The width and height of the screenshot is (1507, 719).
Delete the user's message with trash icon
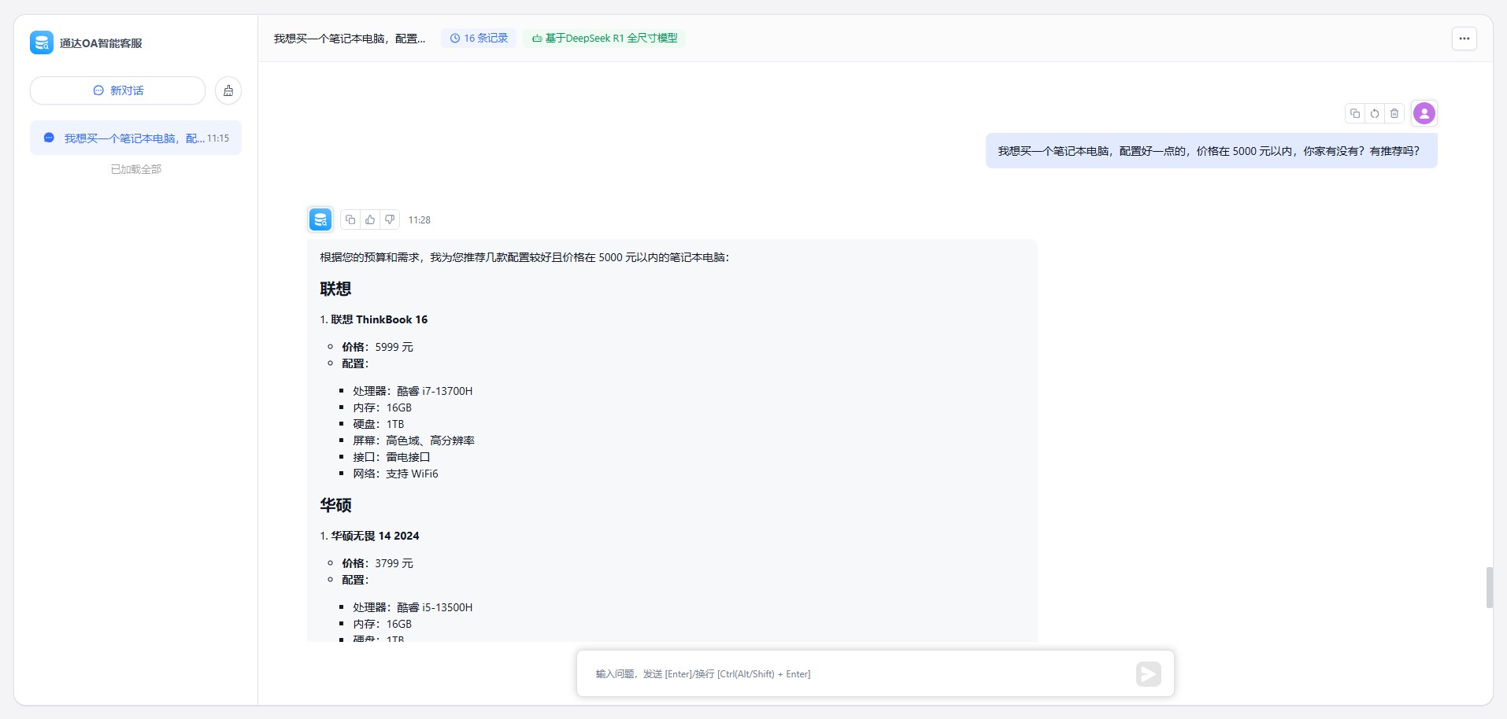pyautogui.click(x=1394, y=113)
